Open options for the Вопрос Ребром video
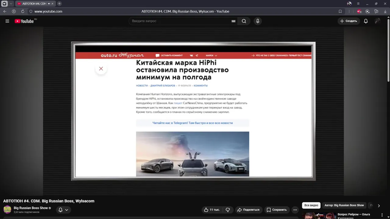Image resolution: width=390 pixels, height=219 pixels. click(382, 215)
